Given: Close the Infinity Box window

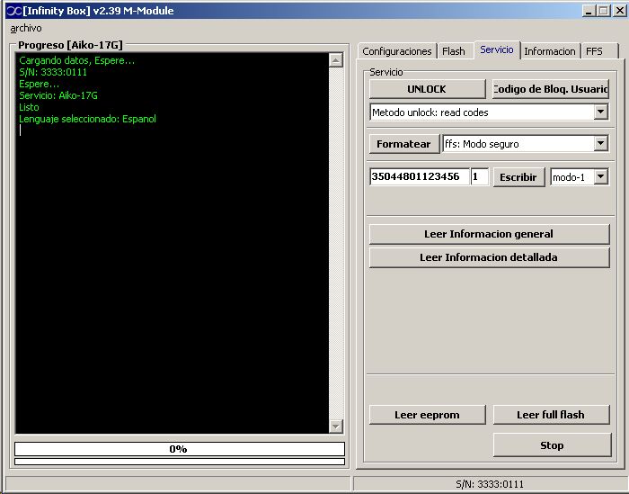Looking at the screenshot, I should click(619, 11).
